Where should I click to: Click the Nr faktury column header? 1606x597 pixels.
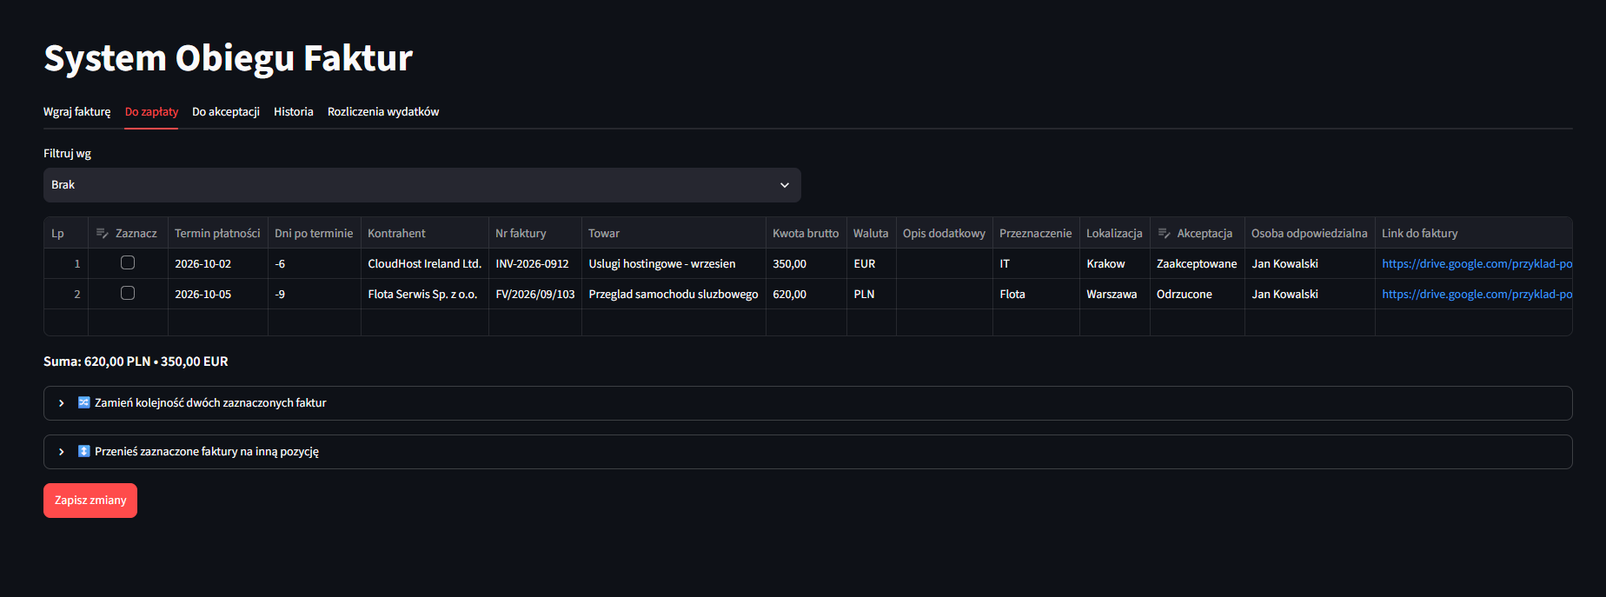point(535,233)
